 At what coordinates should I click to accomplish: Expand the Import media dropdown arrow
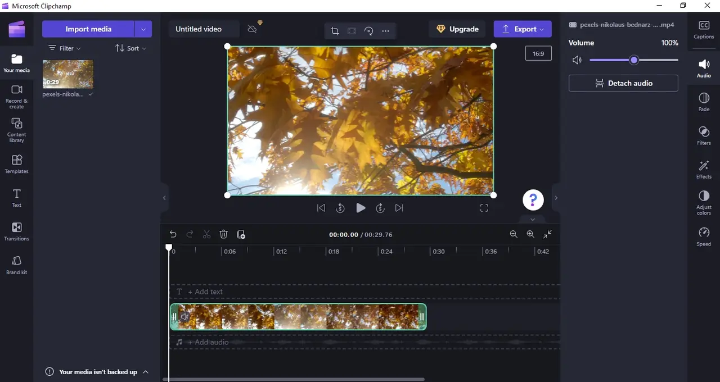click(143, 29)
